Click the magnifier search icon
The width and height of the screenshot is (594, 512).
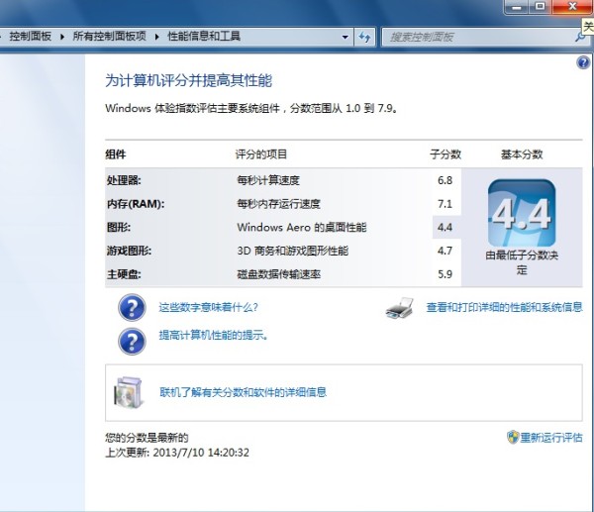pos(579,38)
